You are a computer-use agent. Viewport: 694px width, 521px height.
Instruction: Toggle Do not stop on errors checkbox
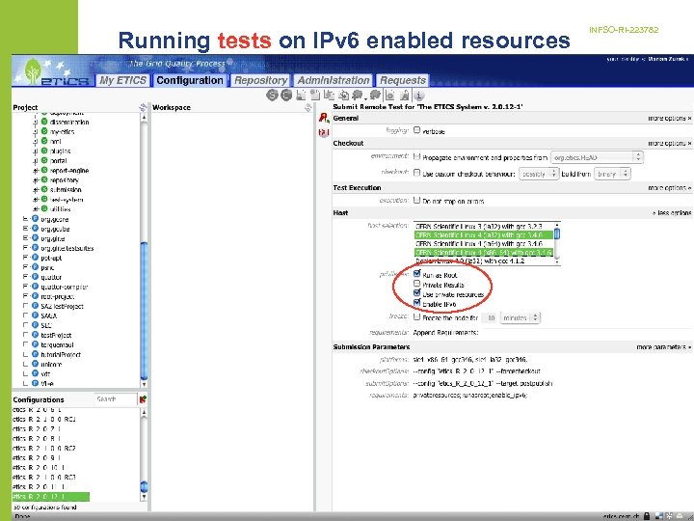pos(417,201)
